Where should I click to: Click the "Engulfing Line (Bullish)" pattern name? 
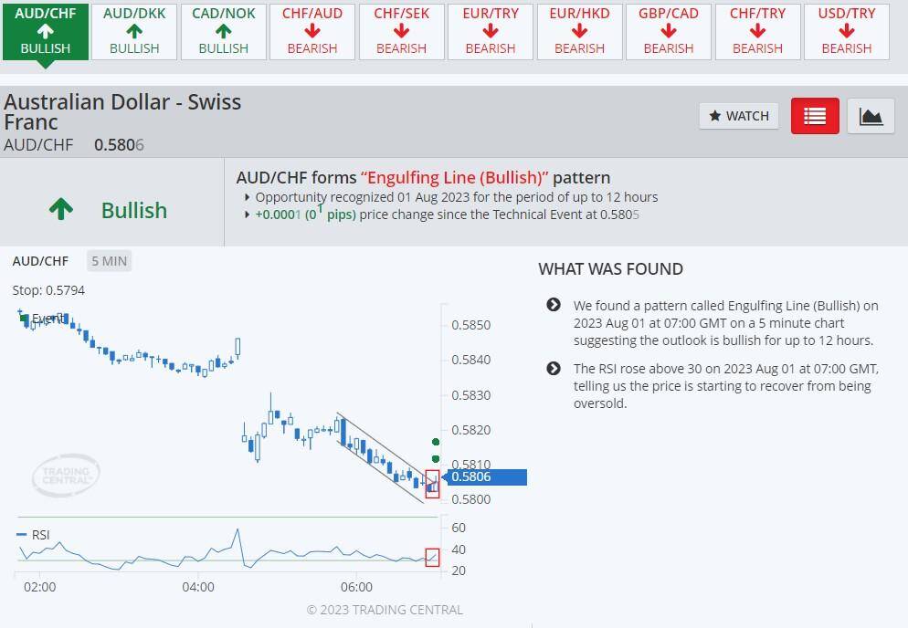click(455, 178)
